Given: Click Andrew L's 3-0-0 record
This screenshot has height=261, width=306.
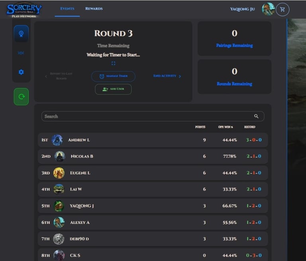Looking at the screenshot, I should coord(254,140).
